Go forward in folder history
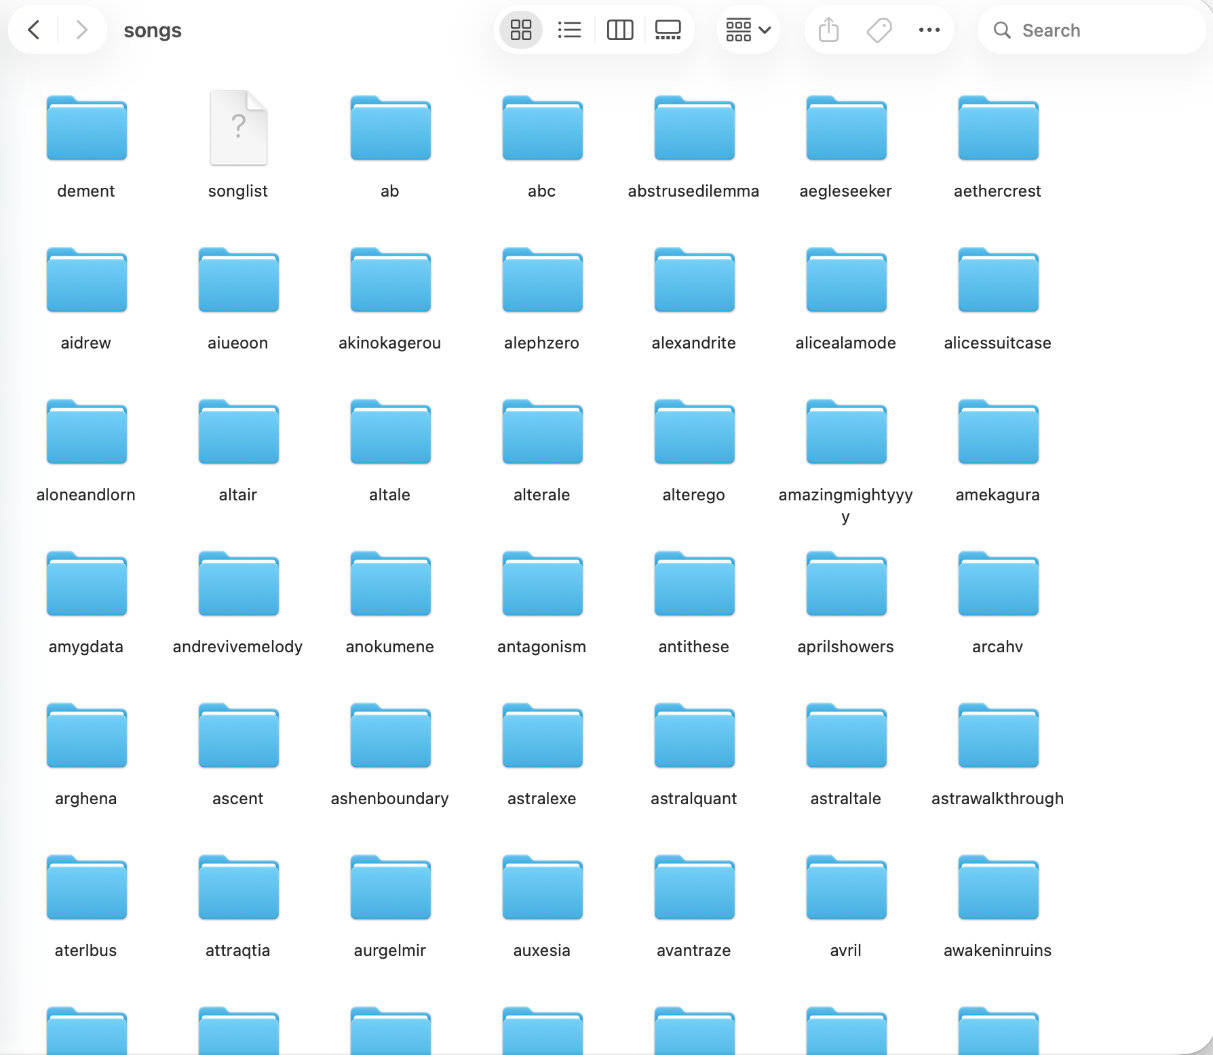The width and height of the screenshot is (1213, 1055). [81, 30]
